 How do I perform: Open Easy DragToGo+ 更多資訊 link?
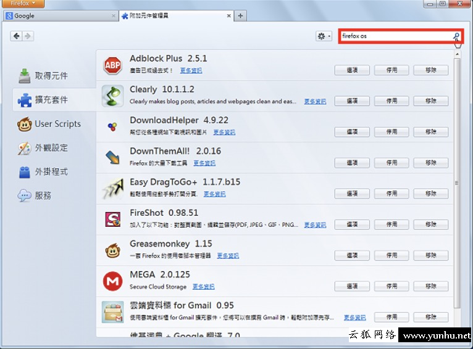pyautogui.click(x=214, y=194)
